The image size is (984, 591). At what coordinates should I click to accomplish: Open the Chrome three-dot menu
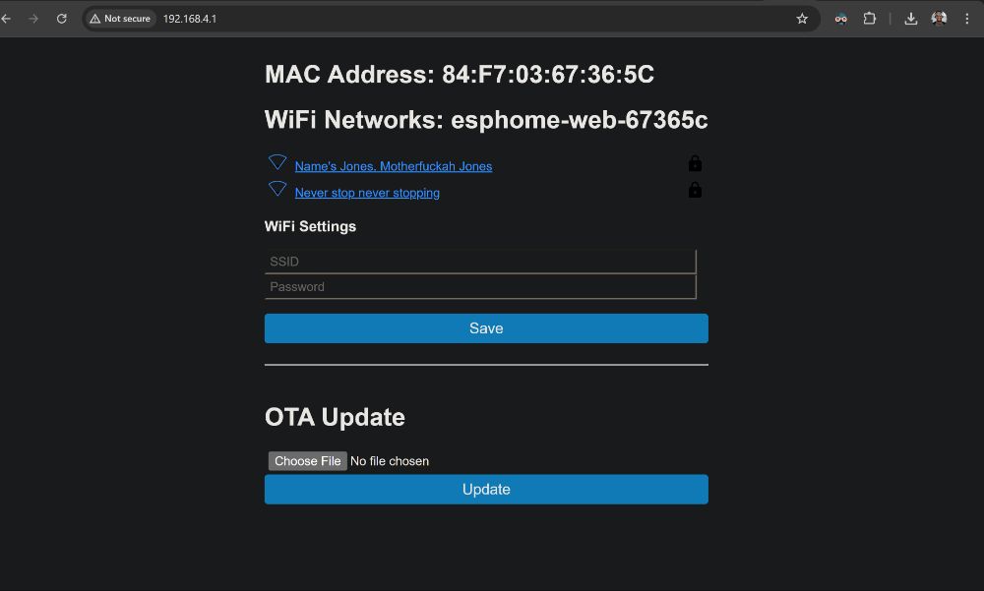967,19
